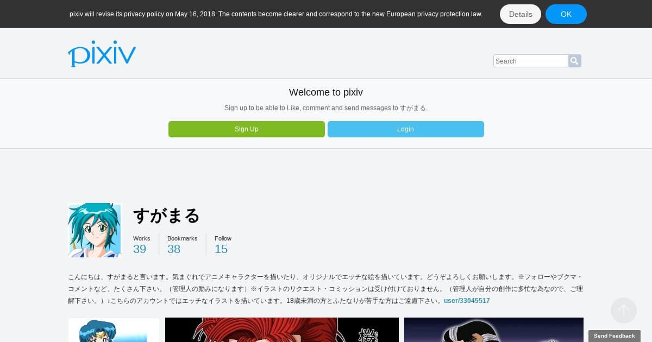Click the search magnifier icon

coord(574,61)
